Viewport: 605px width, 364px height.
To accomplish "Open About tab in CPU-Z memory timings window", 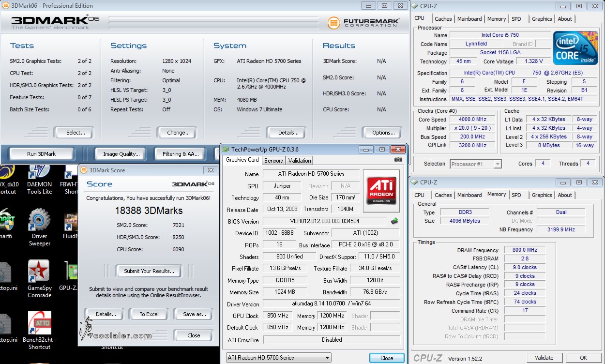I will click(565, 195).
